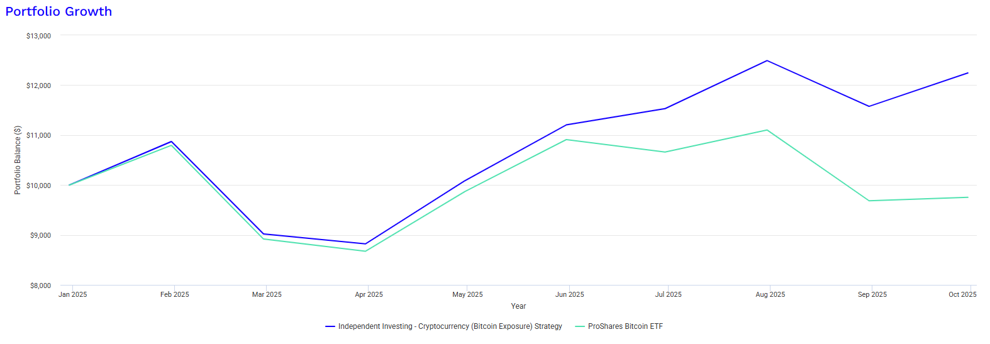Click the green line's Jul 2025 data point
Screen dimensions: 990x344
(665, 152)
